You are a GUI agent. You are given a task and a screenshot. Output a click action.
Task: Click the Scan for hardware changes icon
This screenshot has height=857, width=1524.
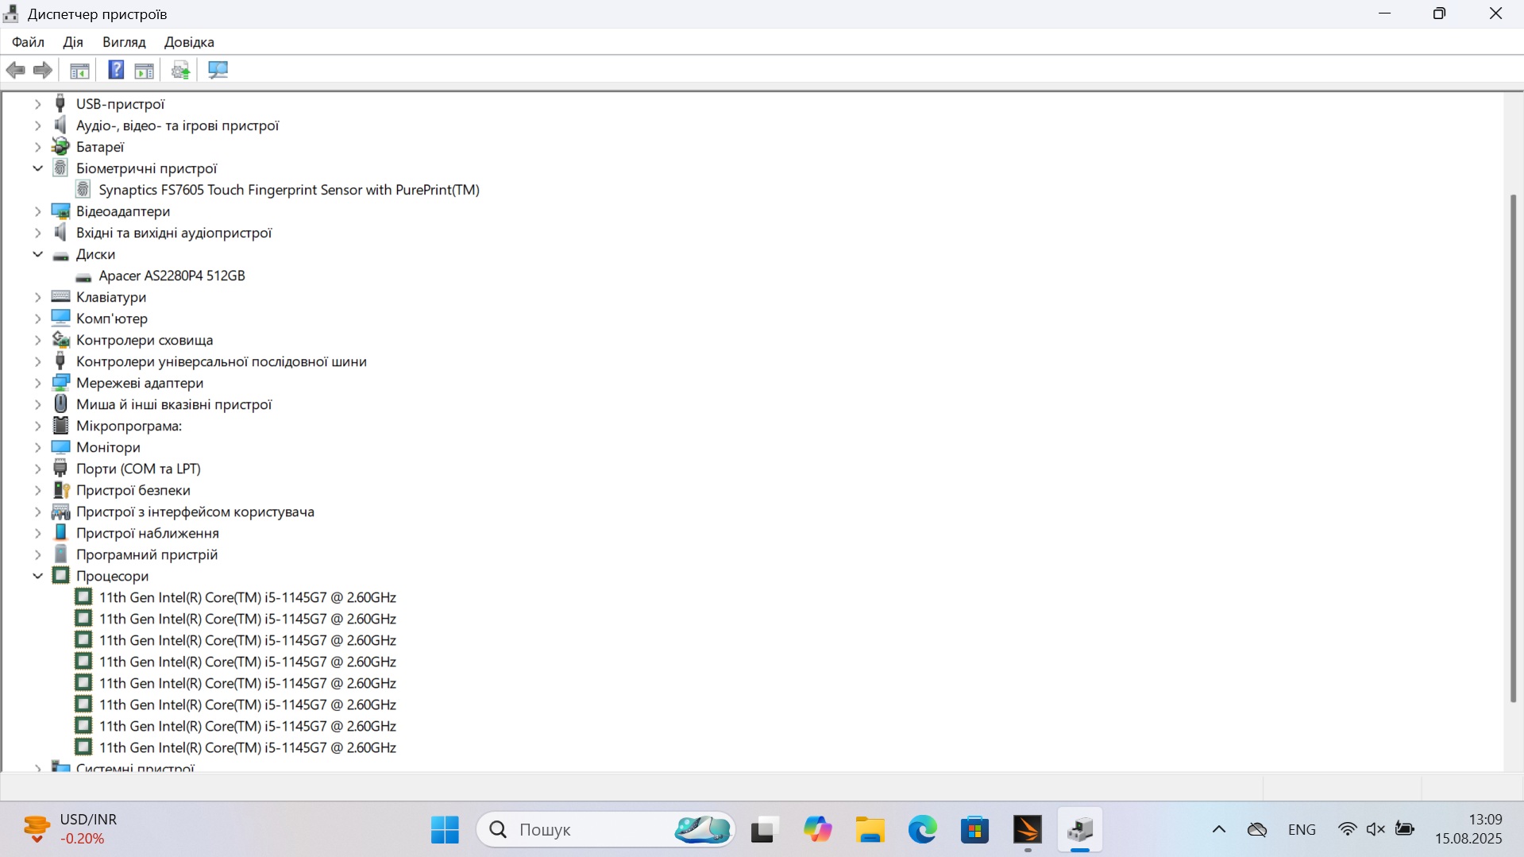tap(218, 70)
